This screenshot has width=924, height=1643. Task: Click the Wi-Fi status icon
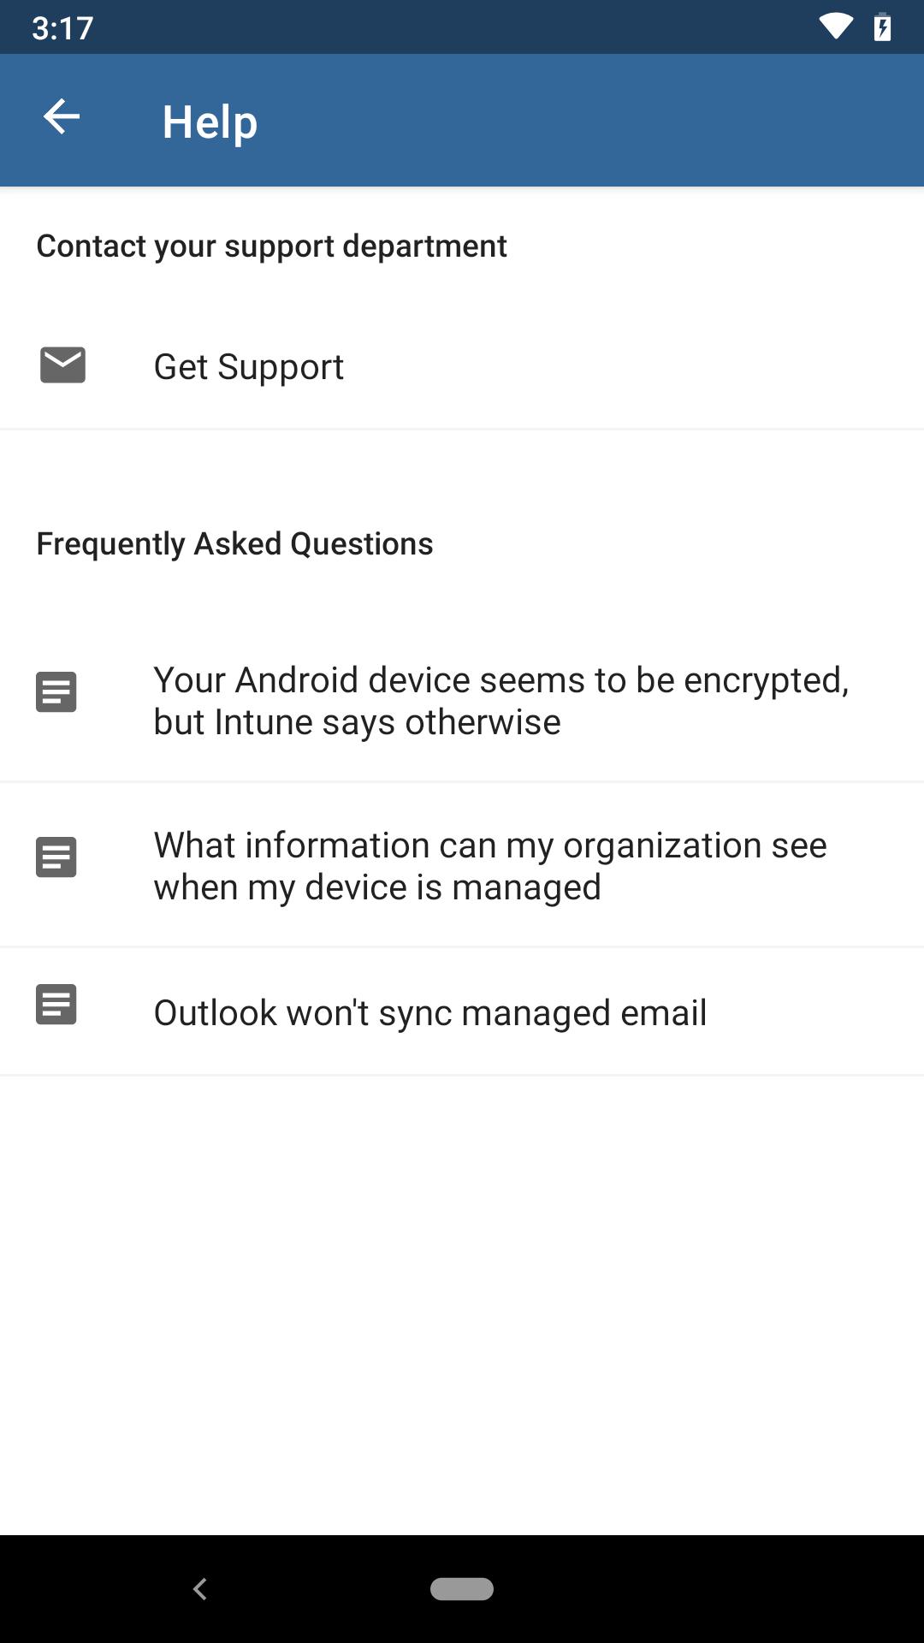click(835, 27)
